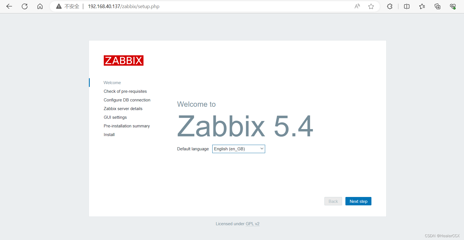The width and height of the screenshot is (464, 240).
Task: Activate the read aloud icon
Action: (357, 6)
